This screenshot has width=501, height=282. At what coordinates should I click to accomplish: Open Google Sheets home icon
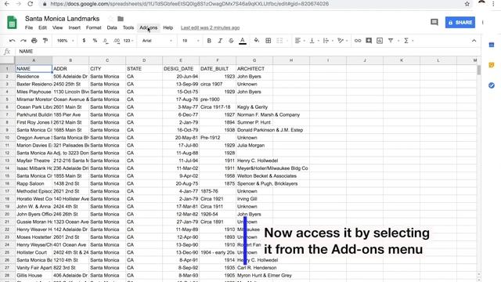(x=12, y=23)
